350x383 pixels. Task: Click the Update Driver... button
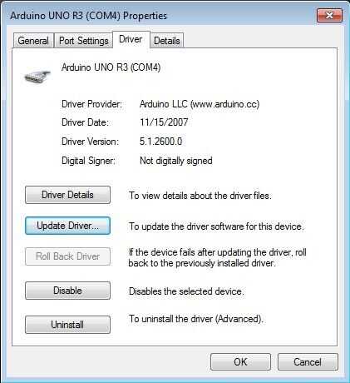pyautogui.click(x=67, y=226)
